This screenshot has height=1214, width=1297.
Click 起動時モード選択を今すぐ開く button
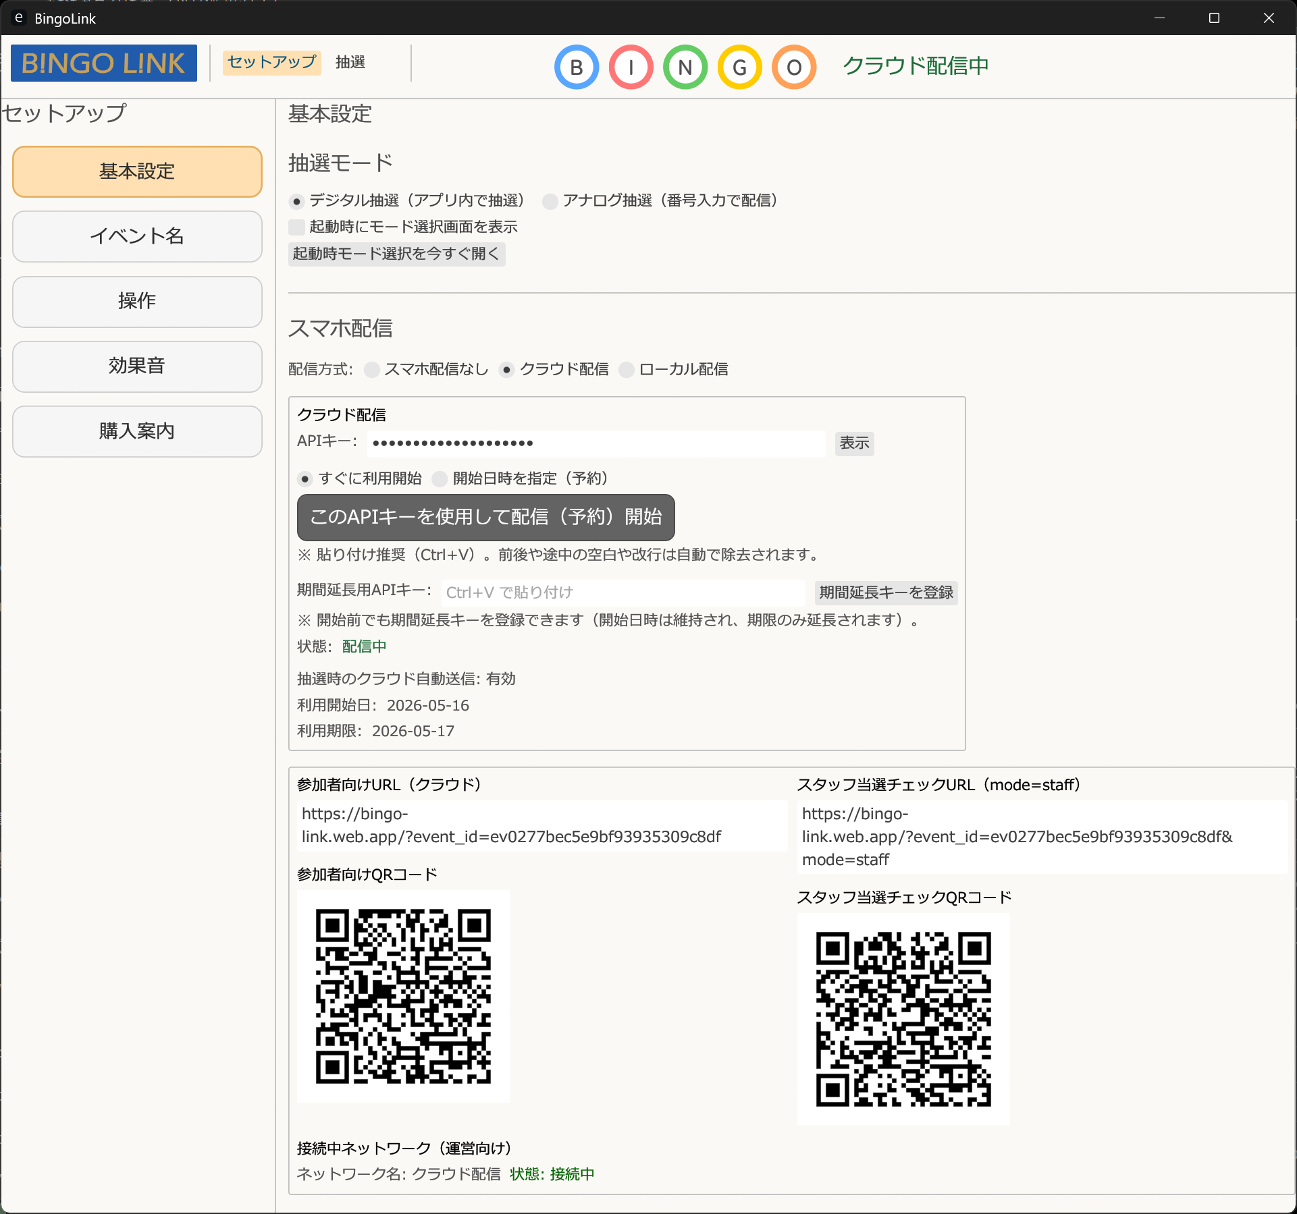pos(397,254)
